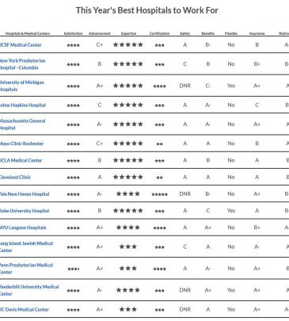Open Massachusetts General Hospital link
Screen dimensions: 289x321
[22, 124]
